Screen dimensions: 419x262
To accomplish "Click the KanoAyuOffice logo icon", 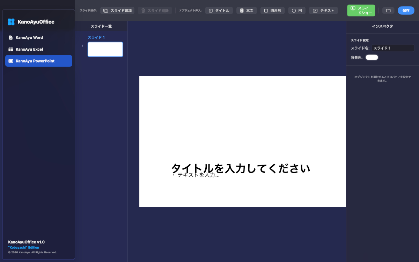I will tap(11, 22).
